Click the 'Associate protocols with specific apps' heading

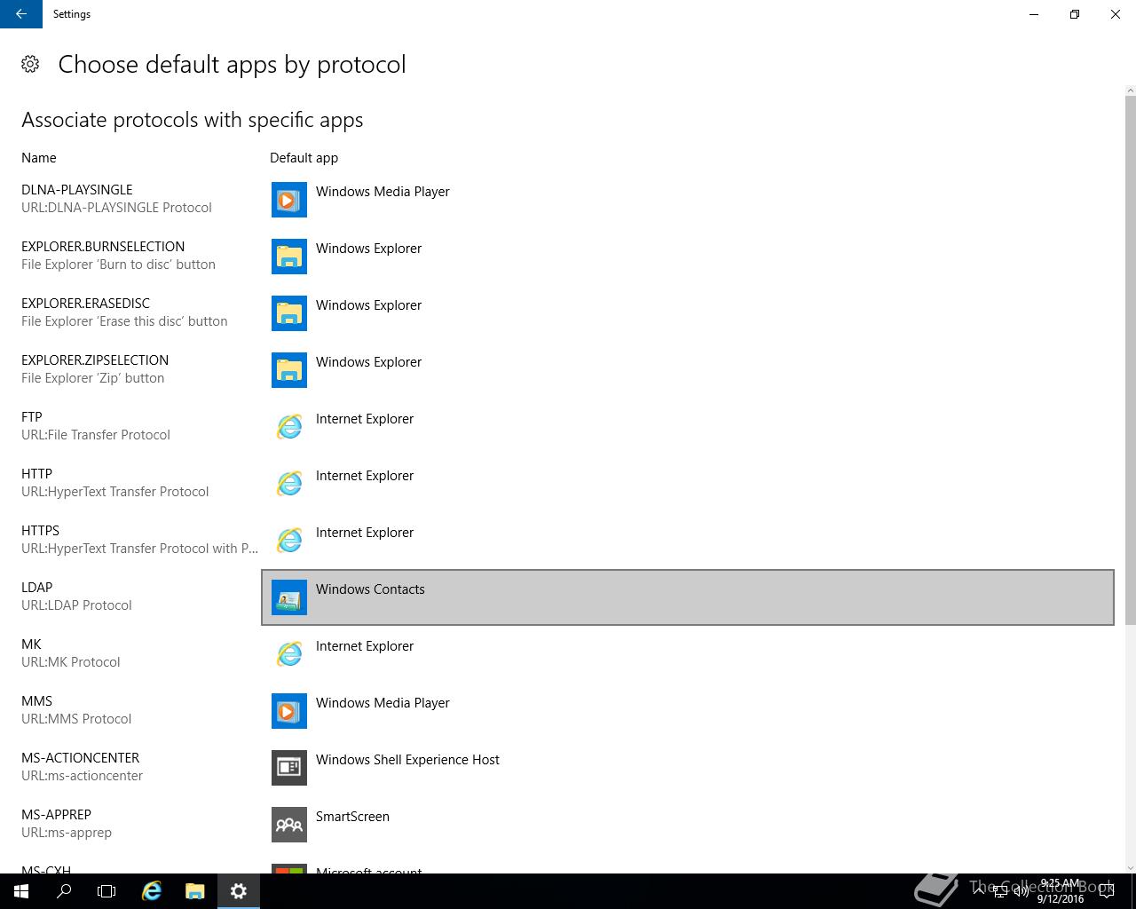coord(193,120)
